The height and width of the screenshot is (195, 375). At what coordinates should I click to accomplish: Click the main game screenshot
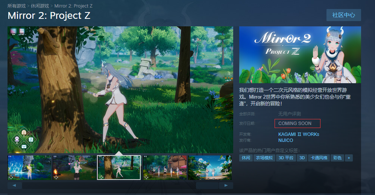click(x=120, y=90)
